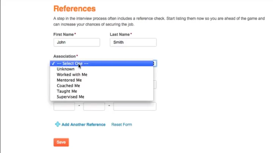The height and width of the screenshot is (153, 273).
Task: Click the Association dropdown arrow at right edge
Action: tap(155, 64)
